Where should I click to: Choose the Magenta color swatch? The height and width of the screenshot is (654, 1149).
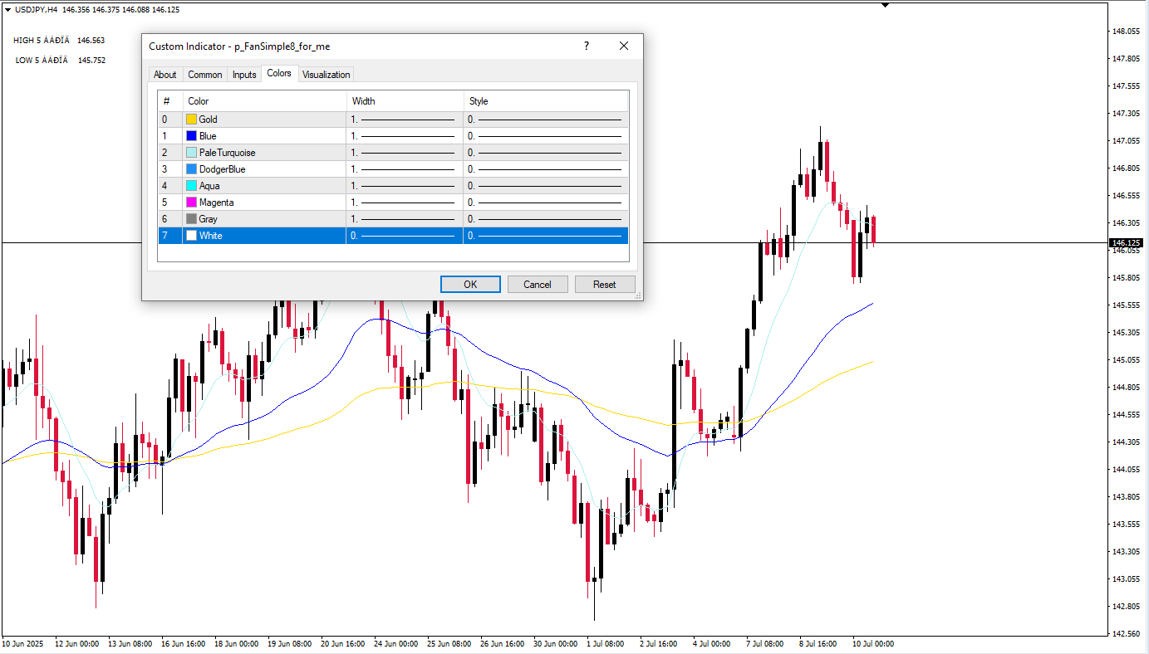coord(192,203)
